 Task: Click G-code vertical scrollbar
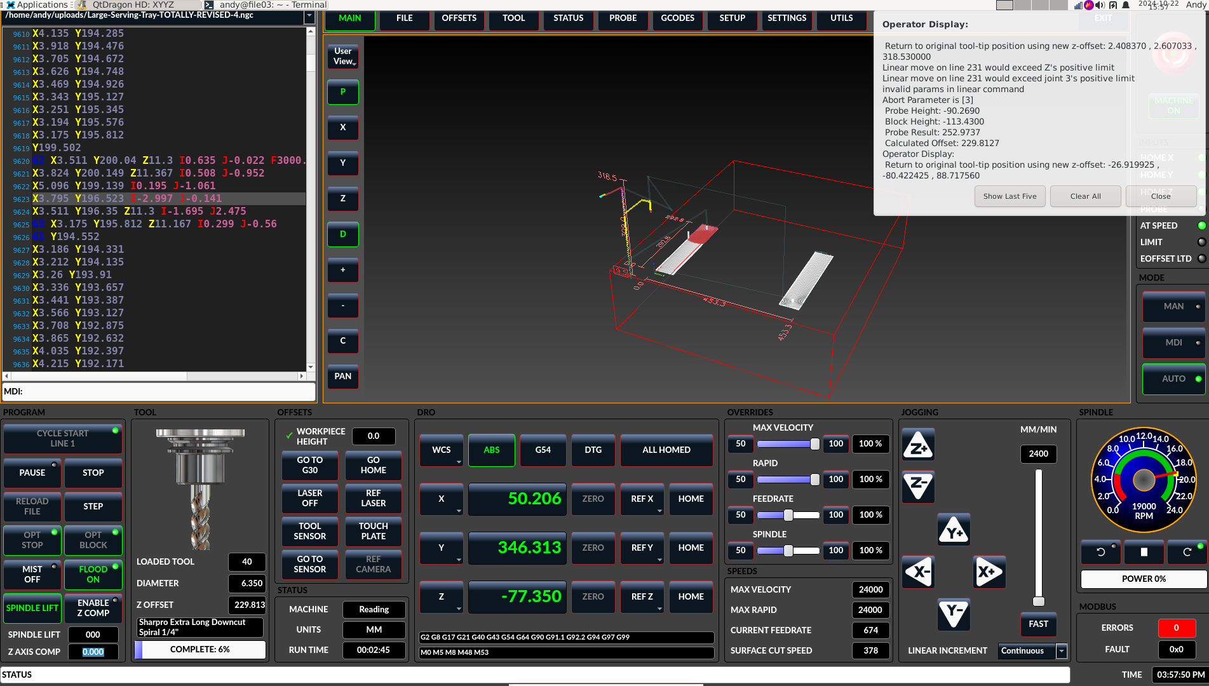pos(310,198)
